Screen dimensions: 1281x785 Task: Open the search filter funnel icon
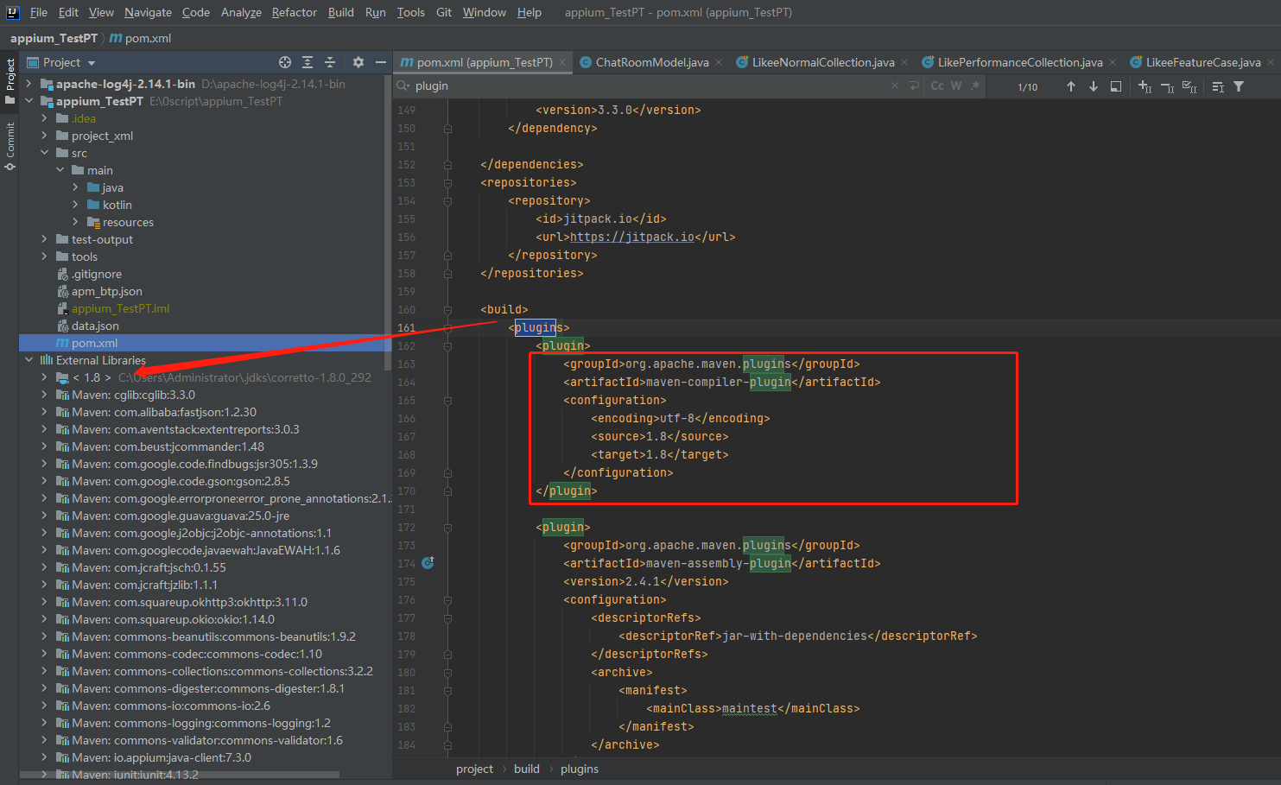1239,86
